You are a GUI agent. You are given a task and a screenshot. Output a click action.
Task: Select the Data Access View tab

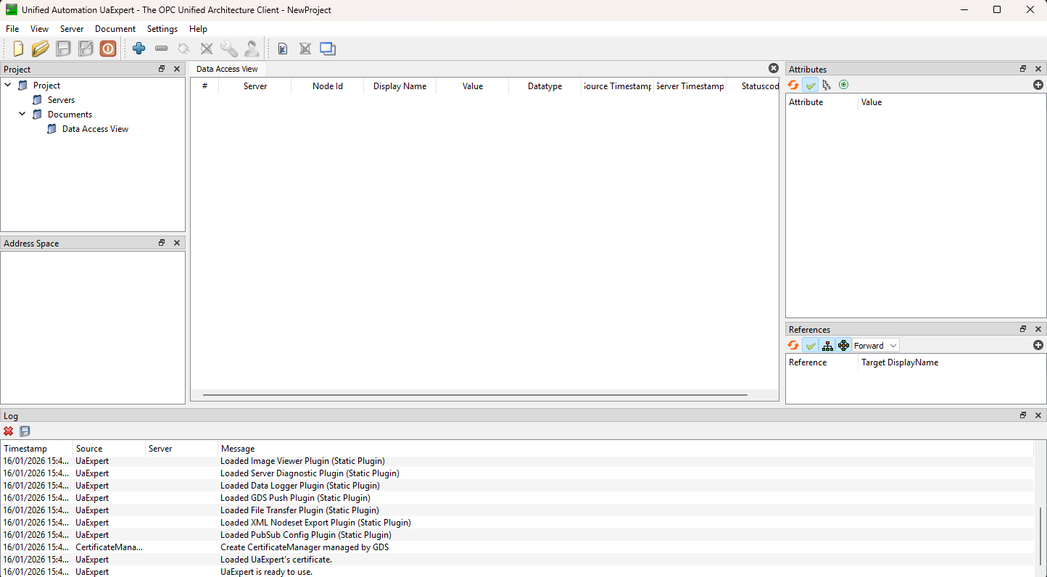(x=227, y=68)
